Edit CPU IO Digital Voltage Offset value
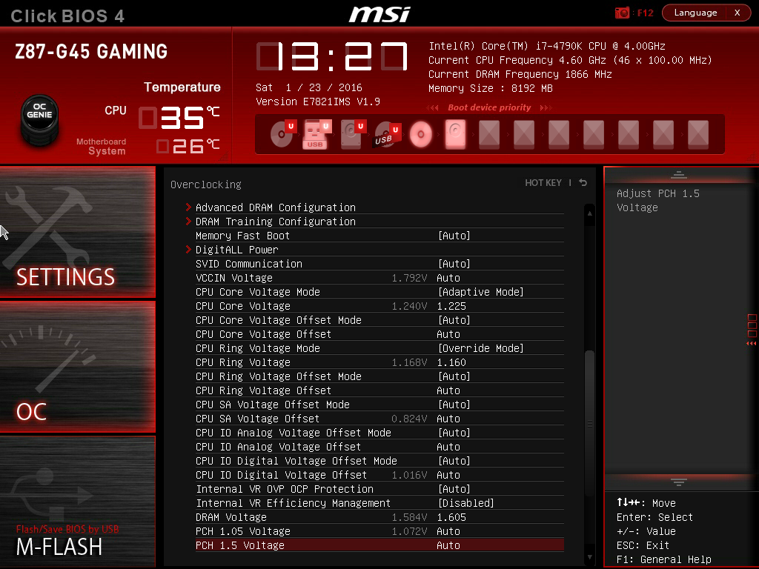Screen dimensions: 759x569 click(448, 475)
